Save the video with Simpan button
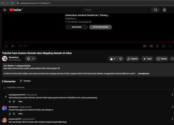Viewport: 174px width, 125px height. [162, 59]
